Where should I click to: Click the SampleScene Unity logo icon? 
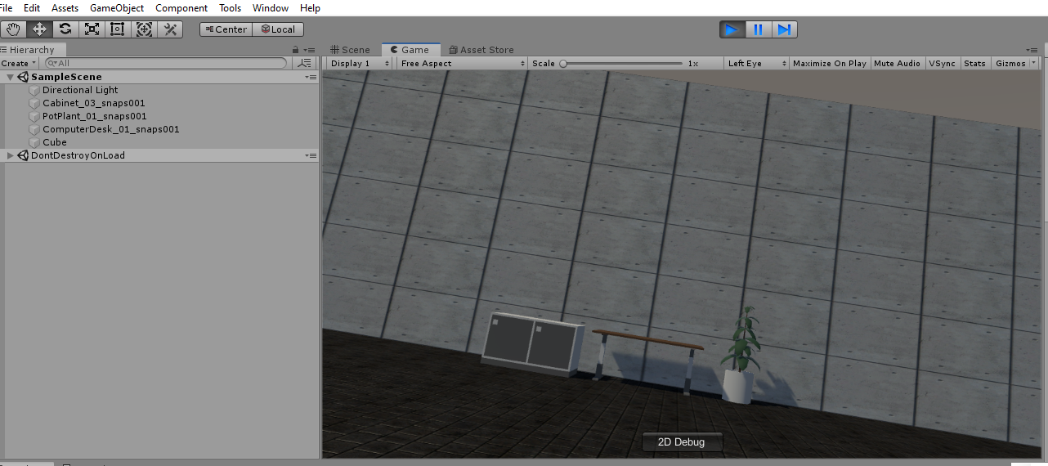(x=23, y=77)
